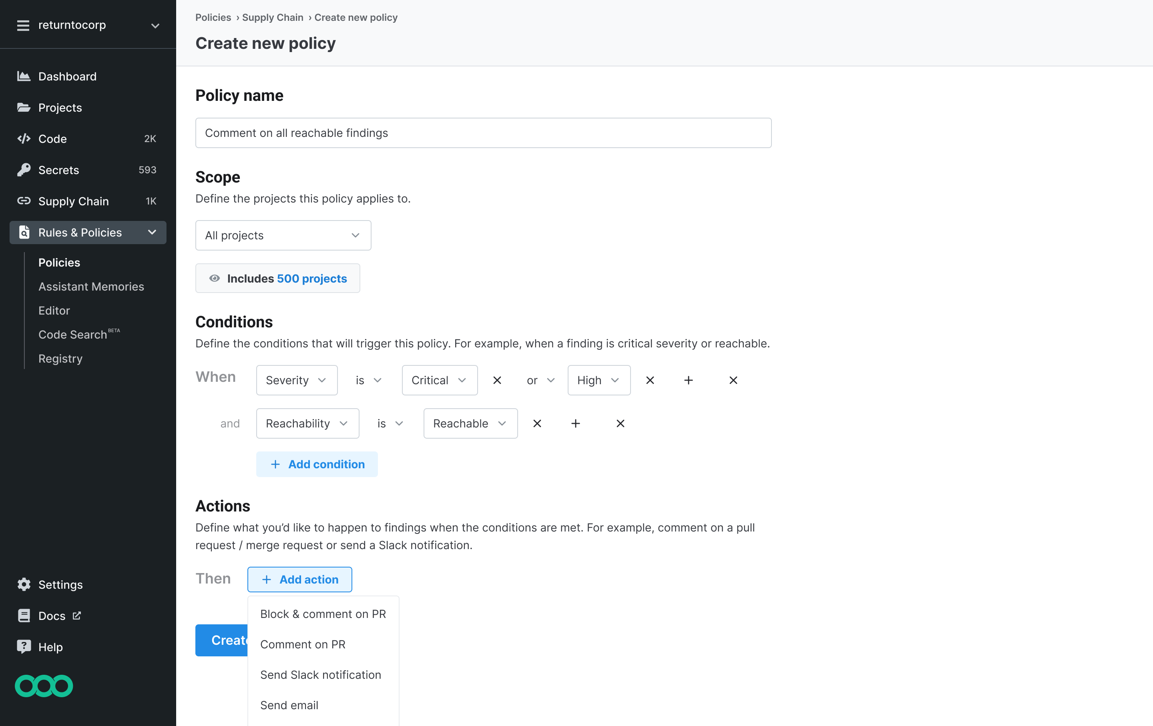Choose Send Slack notification option

[320, 675]
